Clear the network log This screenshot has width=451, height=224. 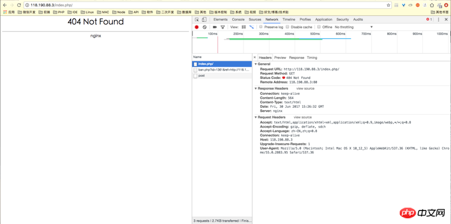tap(205, 27)
